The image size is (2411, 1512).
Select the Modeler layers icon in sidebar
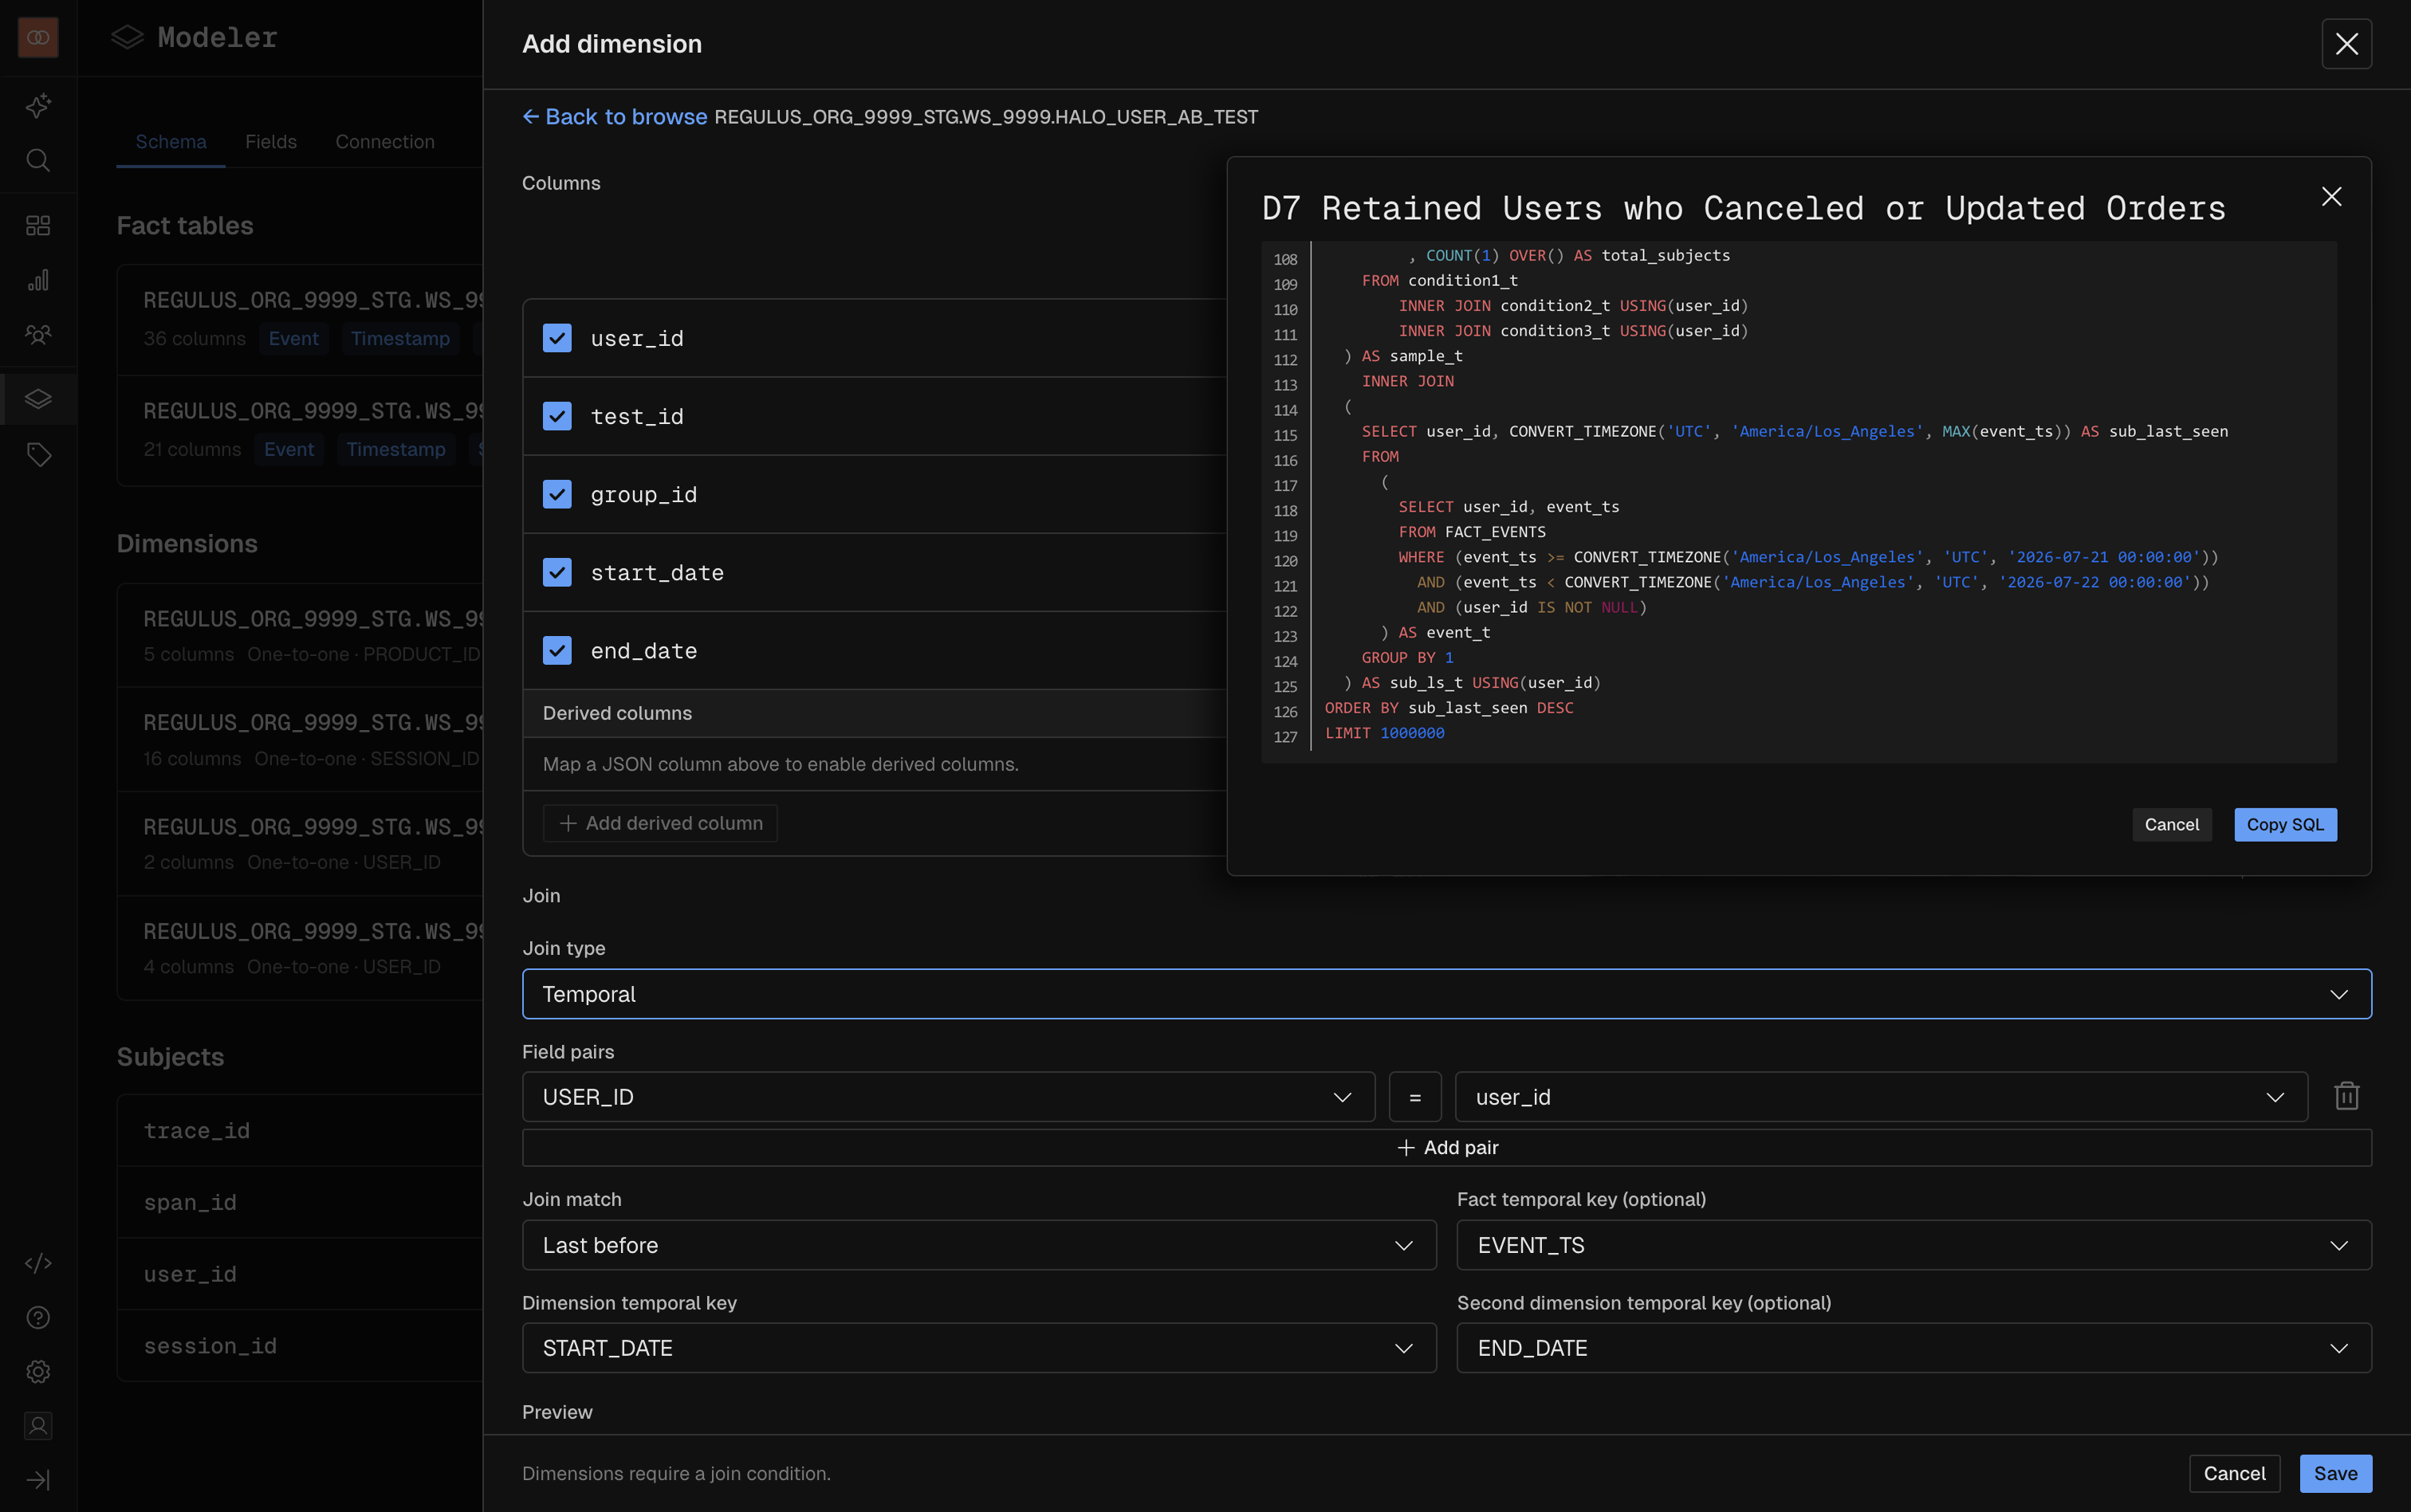[38, 399]
